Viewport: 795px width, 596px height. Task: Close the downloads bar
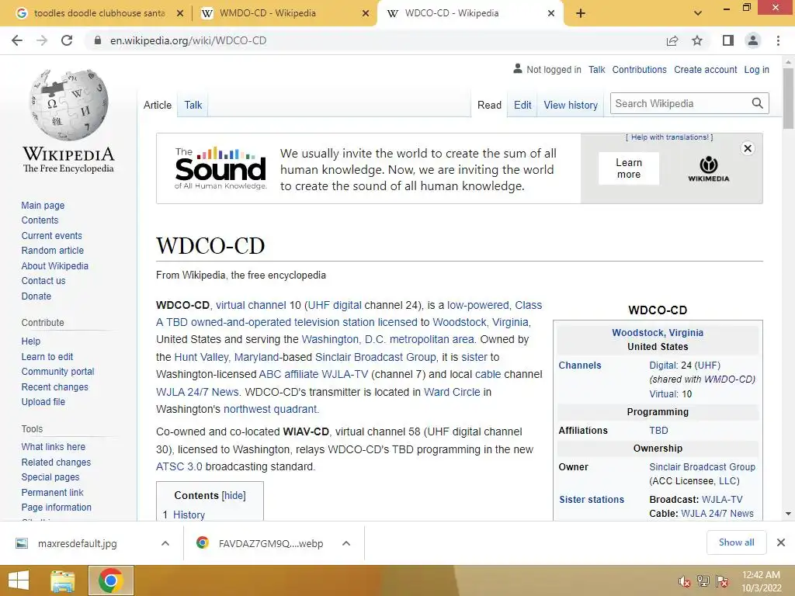pos(781,542)
